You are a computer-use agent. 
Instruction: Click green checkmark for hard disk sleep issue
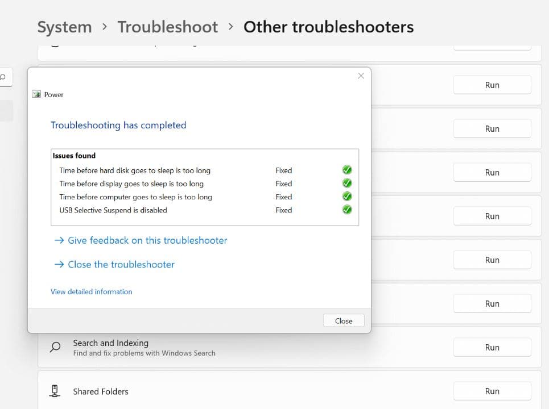point(347,170)
